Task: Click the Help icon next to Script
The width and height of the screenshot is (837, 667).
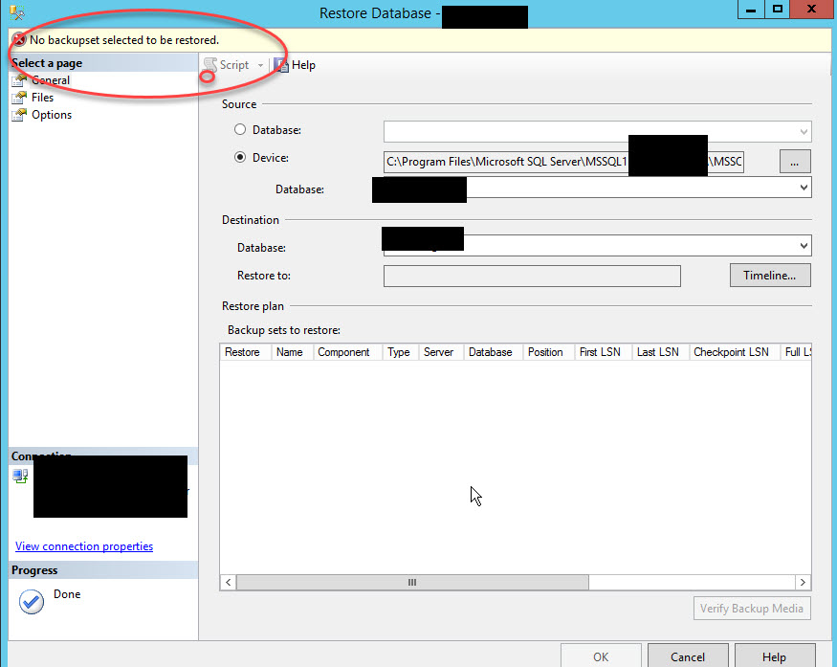Action: [279, 64]
